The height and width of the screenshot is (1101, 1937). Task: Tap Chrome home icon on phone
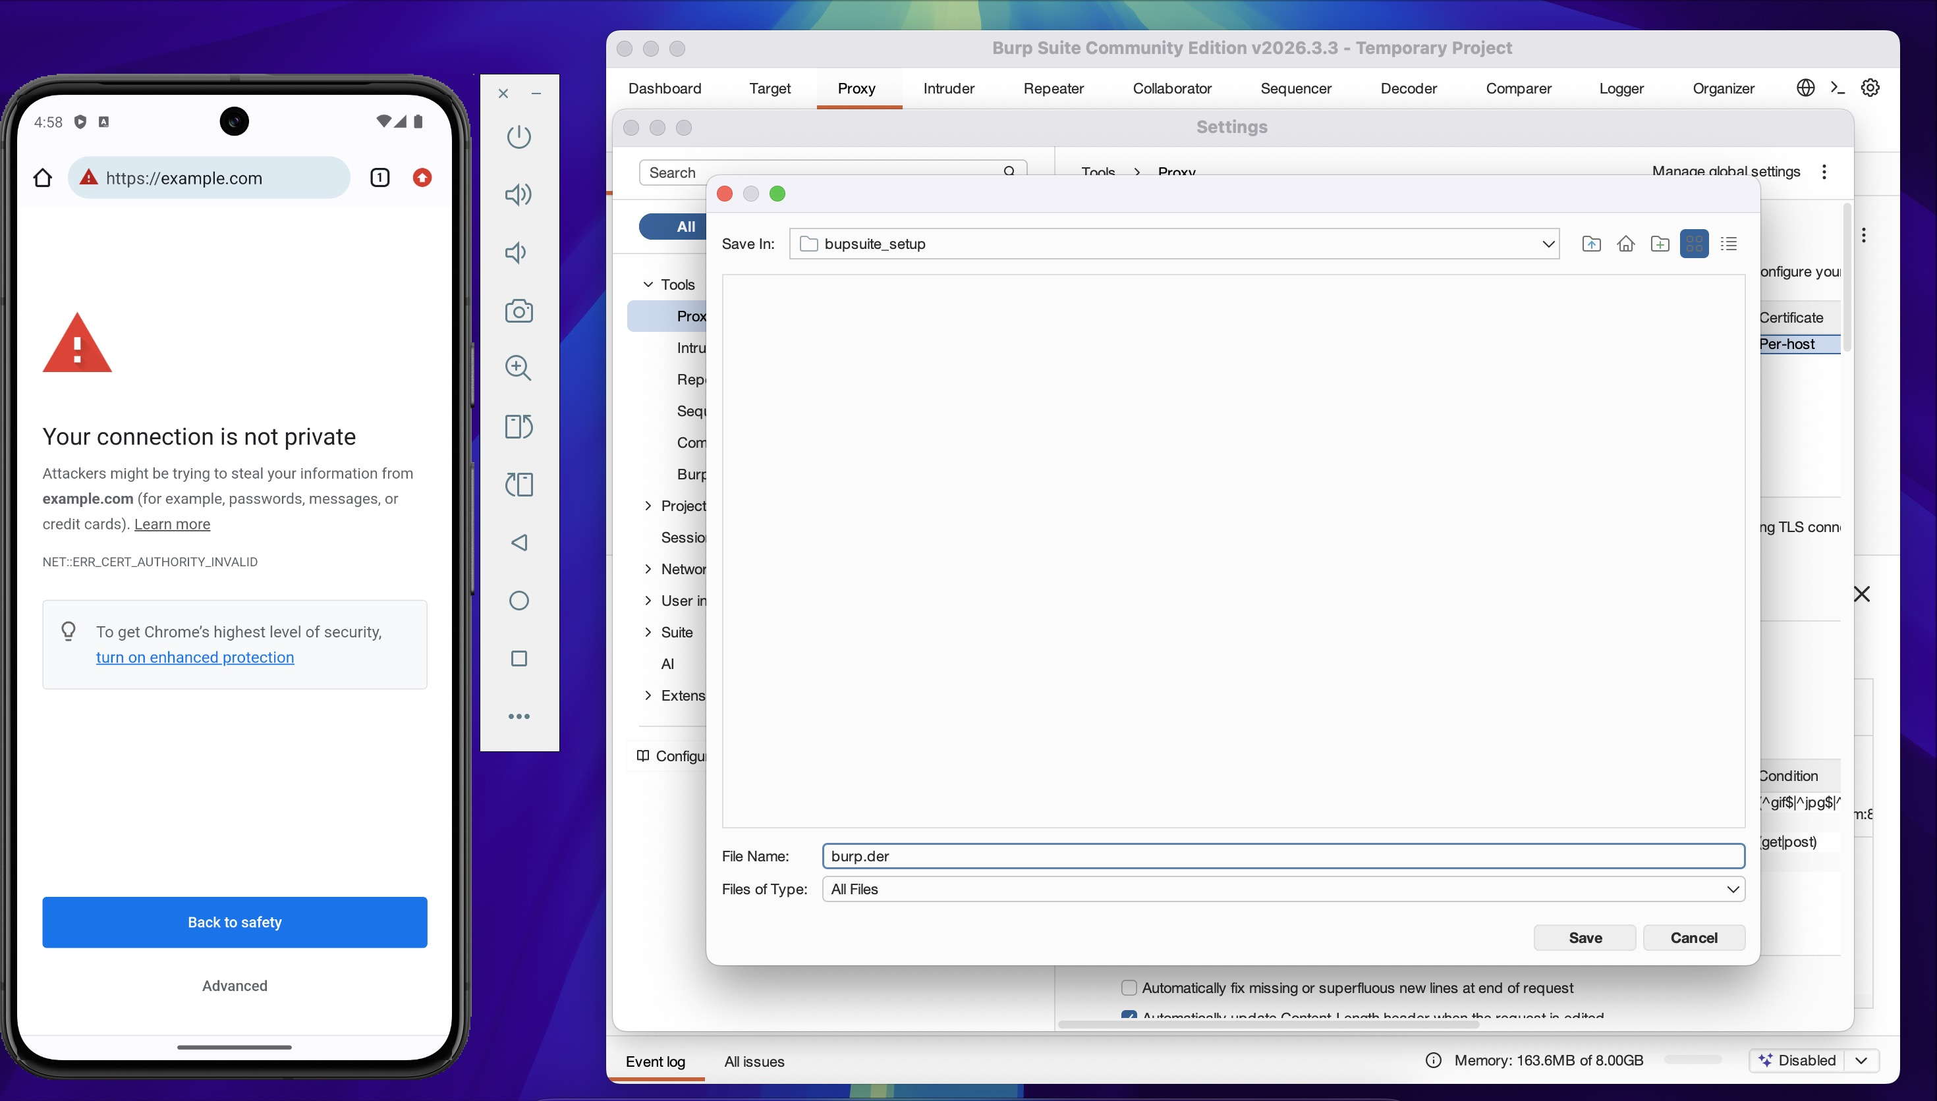click(42, 178)
